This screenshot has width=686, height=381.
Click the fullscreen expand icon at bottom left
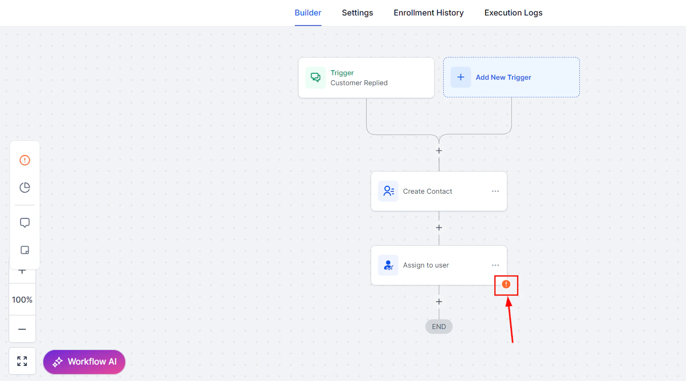tap(22, 360)
